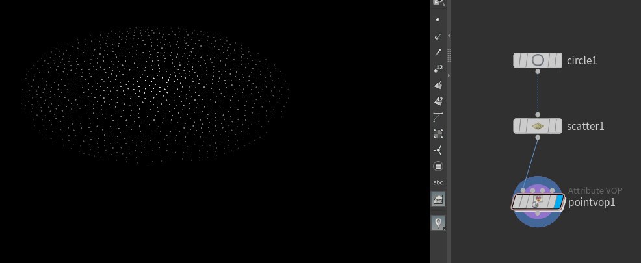The width and height of the screenshot is (641, 263).
Task: Click scatter1 input connector dot
Action: pyautogui.click(x=538, y=115)
